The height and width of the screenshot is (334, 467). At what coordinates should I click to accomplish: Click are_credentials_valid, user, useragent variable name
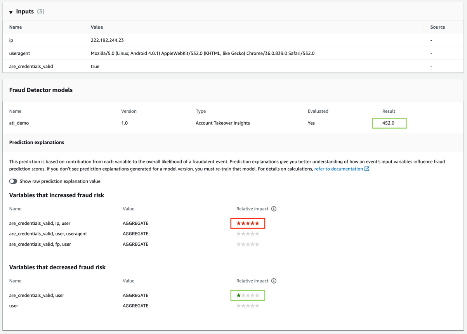[48, 234]
